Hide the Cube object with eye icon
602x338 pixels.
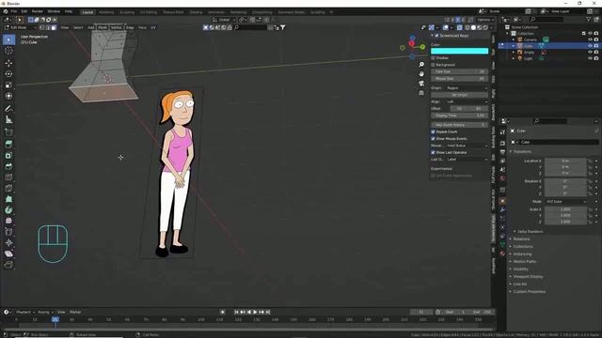pos(590,46)
